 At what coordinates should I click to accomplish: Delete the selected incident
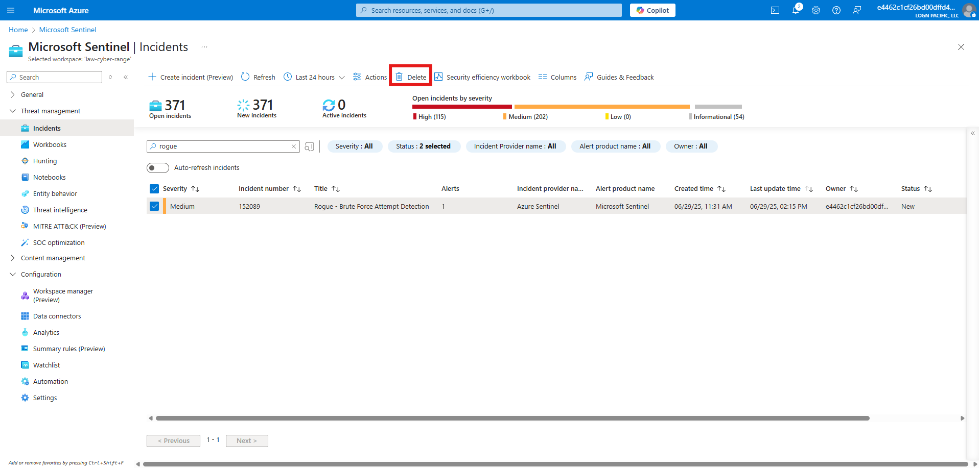[411, 77]
